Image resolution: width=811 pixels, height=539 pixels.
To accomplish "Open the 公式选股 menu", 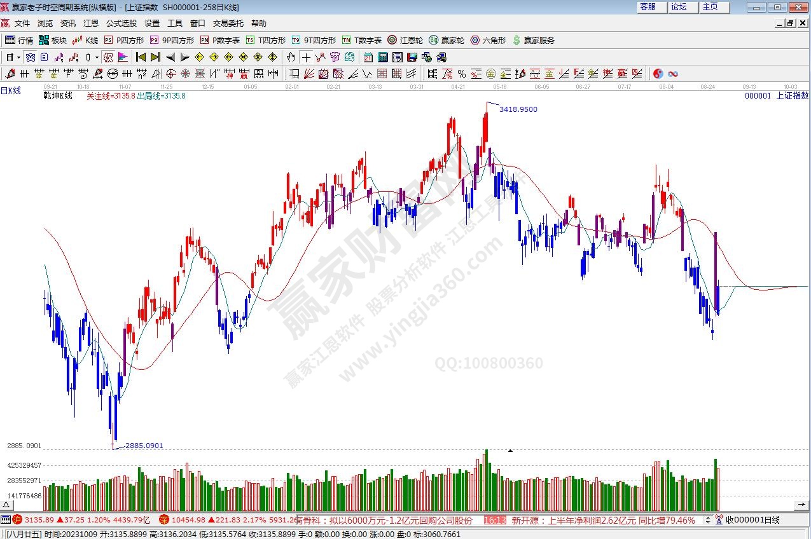I will [121, 24].
